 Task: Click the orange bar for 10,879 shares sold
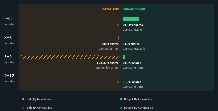click(x=118, y=38)
